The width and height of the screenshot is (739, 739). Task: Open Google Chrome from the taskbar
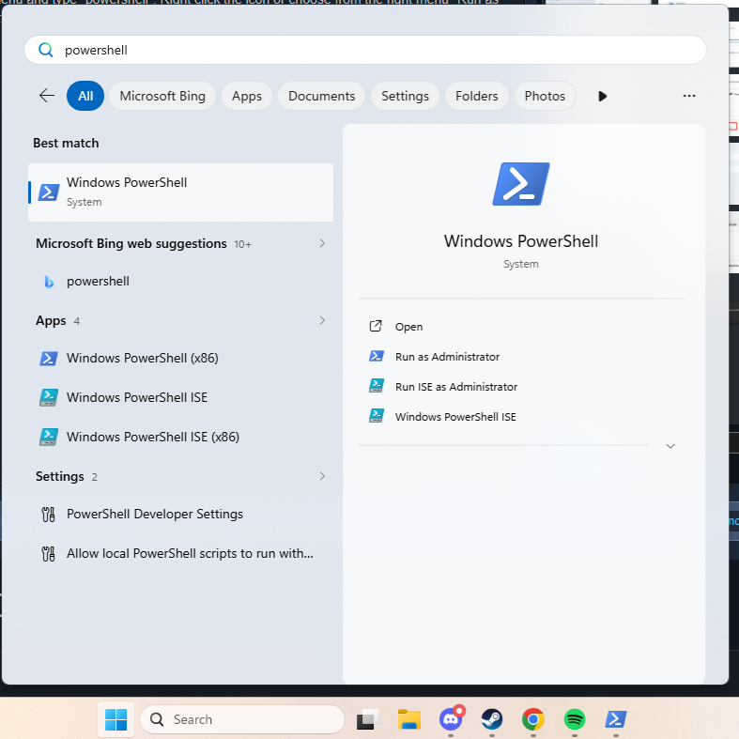tap(533, 719)
